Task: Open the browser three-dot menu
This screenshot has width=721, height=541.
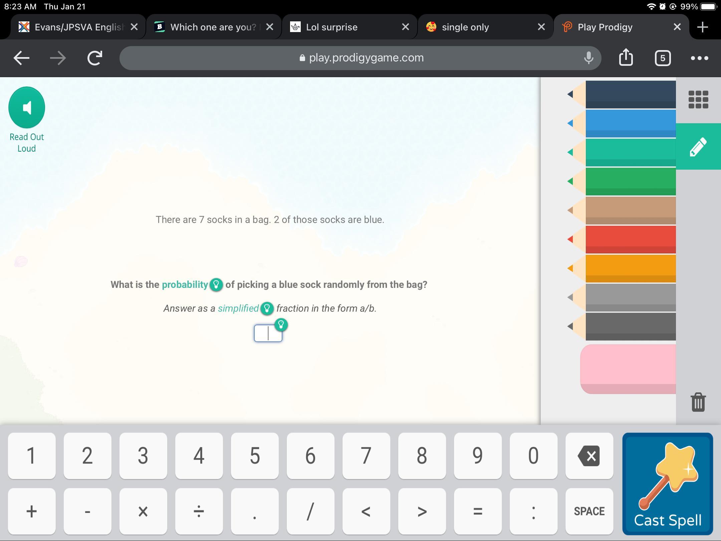Action: pos(699,58)
